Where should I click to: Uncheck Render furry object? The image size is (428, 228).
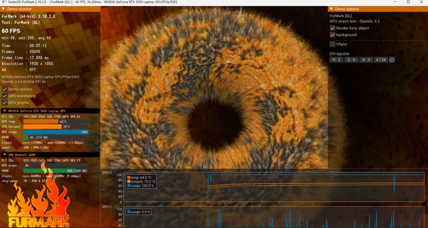point(332,28)
